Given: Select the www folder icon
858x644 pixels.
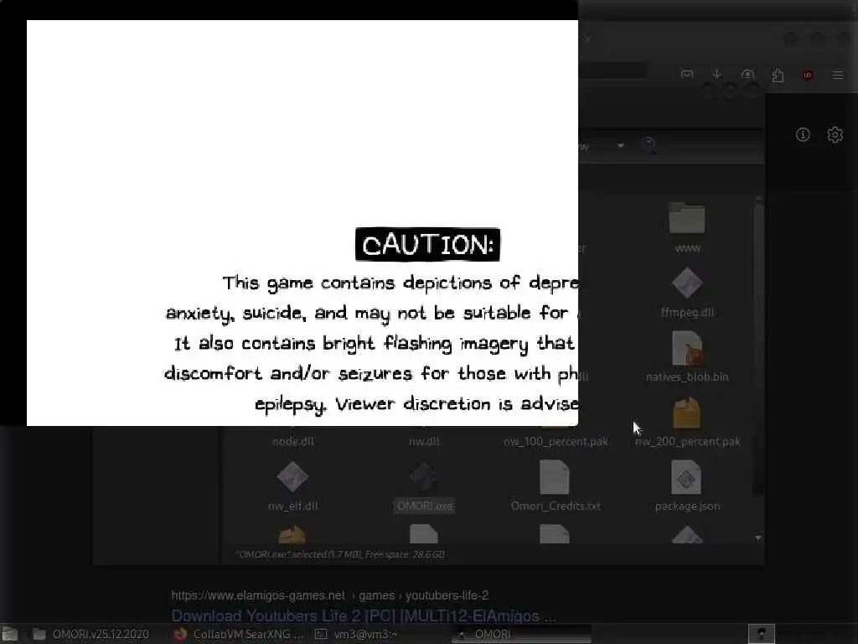Looking at the screenshot, I should (687, 218).
